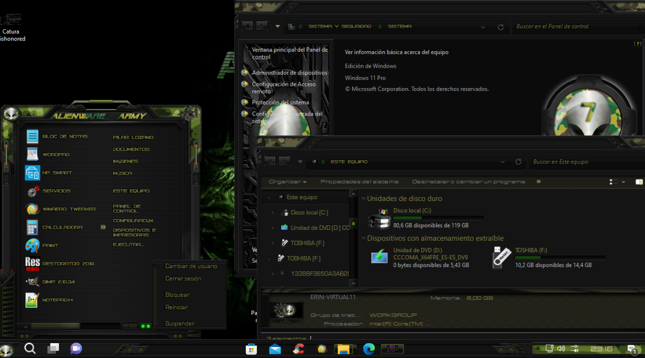Open Restorator 2018 icon
The height and width of the screenshot is (358, 645).
click(33, 263)
